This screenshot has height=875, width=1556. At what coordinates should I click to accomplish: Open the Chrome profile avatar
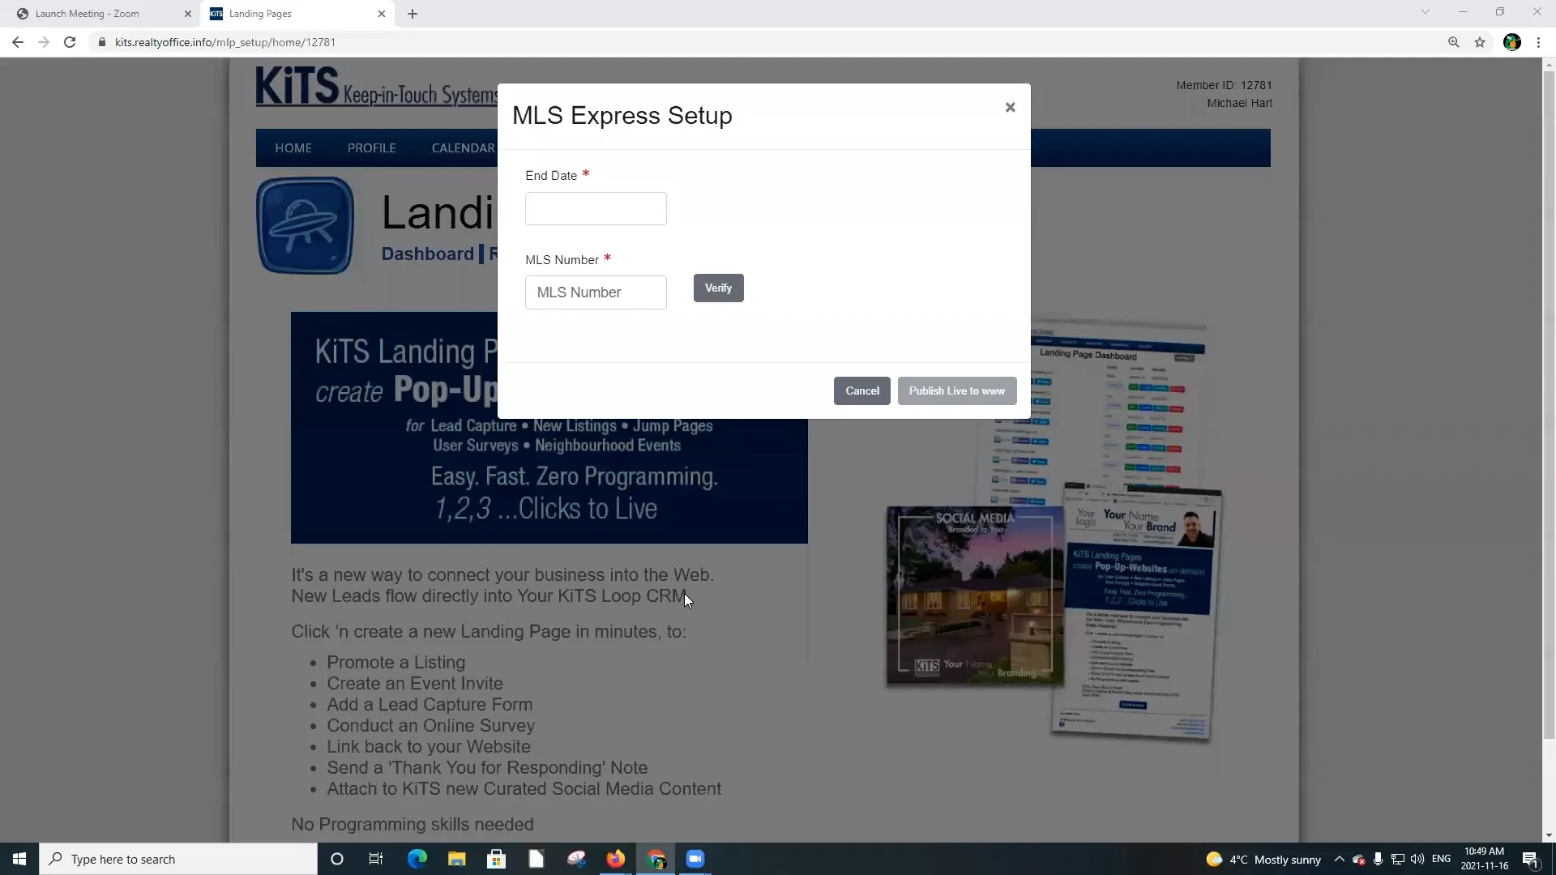tap(1512, 42)
